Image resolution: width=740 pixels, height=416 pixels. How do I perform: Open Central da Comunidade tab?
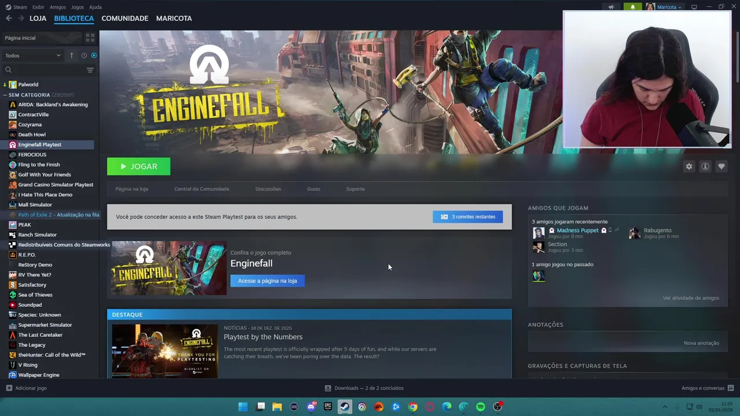[202, 189]
